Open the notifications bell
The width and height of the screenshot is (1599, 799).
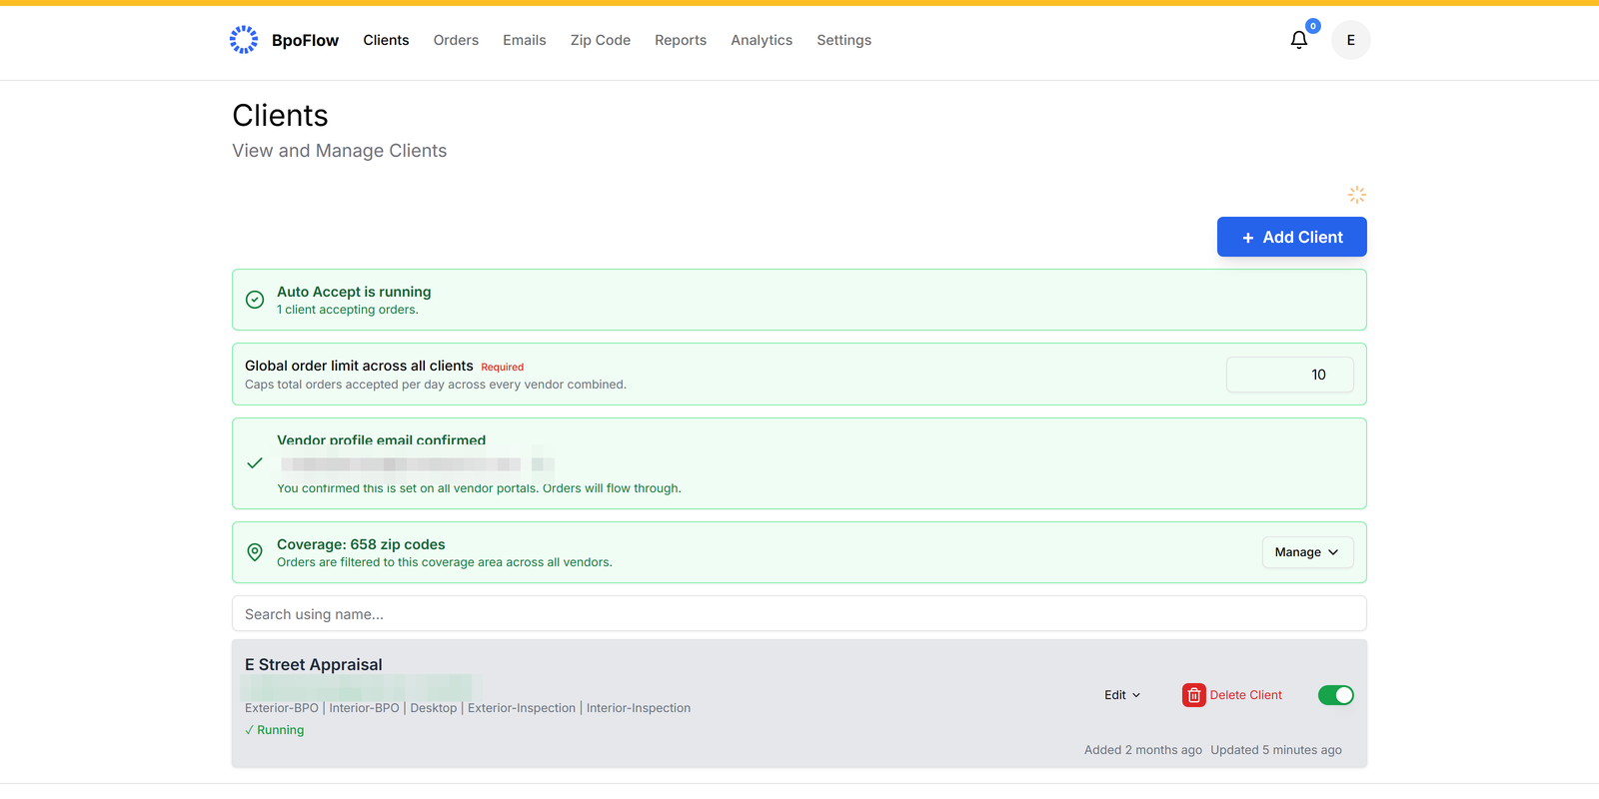(1298, 40)
